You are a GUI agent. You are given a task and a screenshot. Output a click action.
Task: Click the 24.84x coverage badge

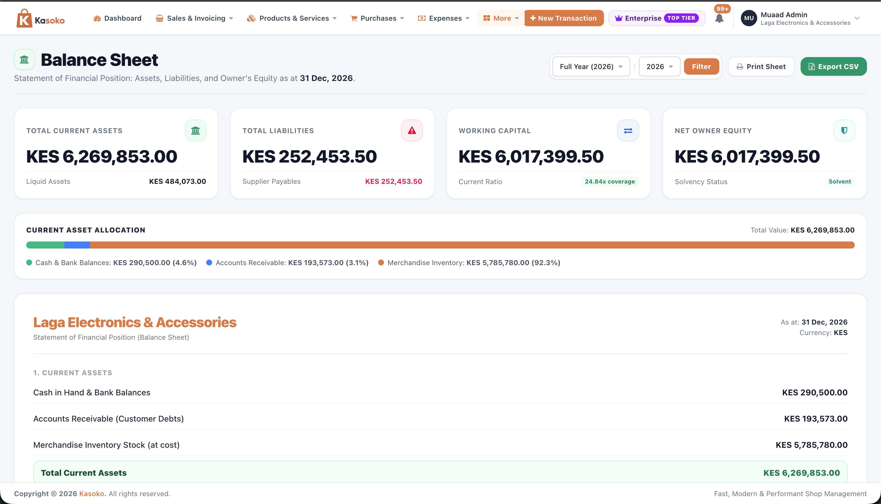[609, 181]
